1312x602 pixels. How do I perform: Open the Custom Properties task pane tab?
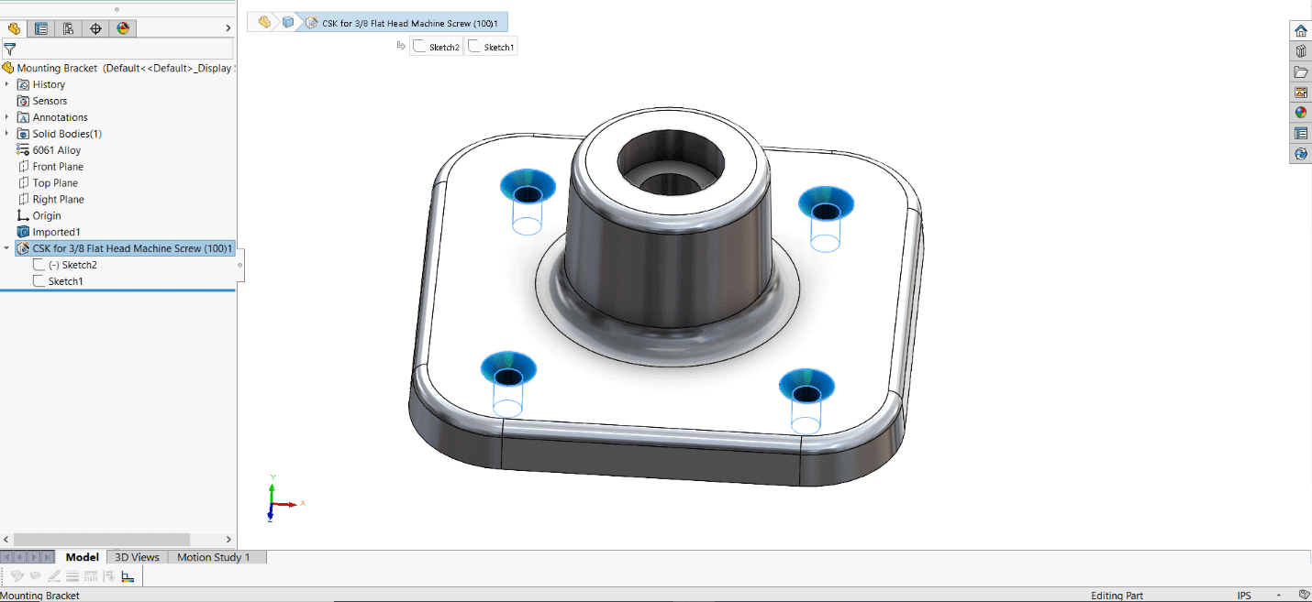click(1300, 134)
